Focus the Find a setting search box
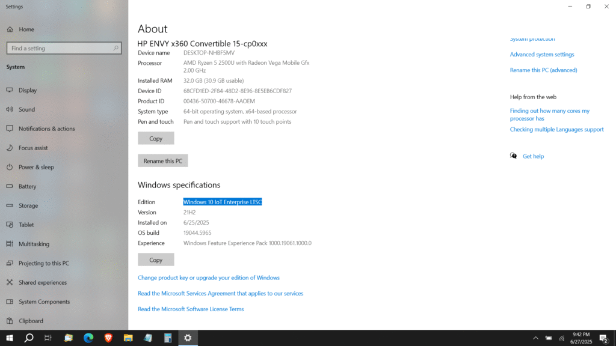Image resolution: width=616 pixels, height=346 pixels. [64, 48]
